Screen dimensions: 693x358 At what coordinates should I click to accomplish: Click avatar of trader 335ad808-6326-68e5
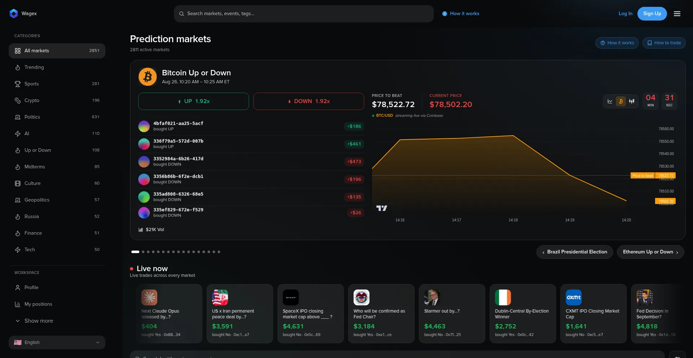pyautogui.click(x=144, y=197)
